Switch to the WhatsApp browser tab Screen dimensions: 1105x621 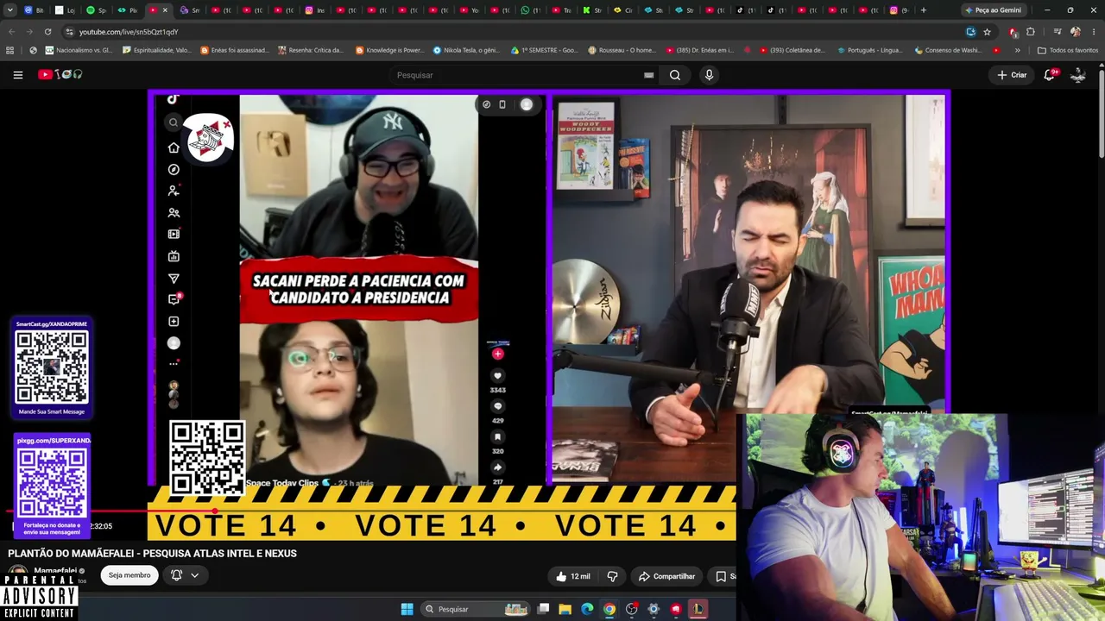coord(530,10)
